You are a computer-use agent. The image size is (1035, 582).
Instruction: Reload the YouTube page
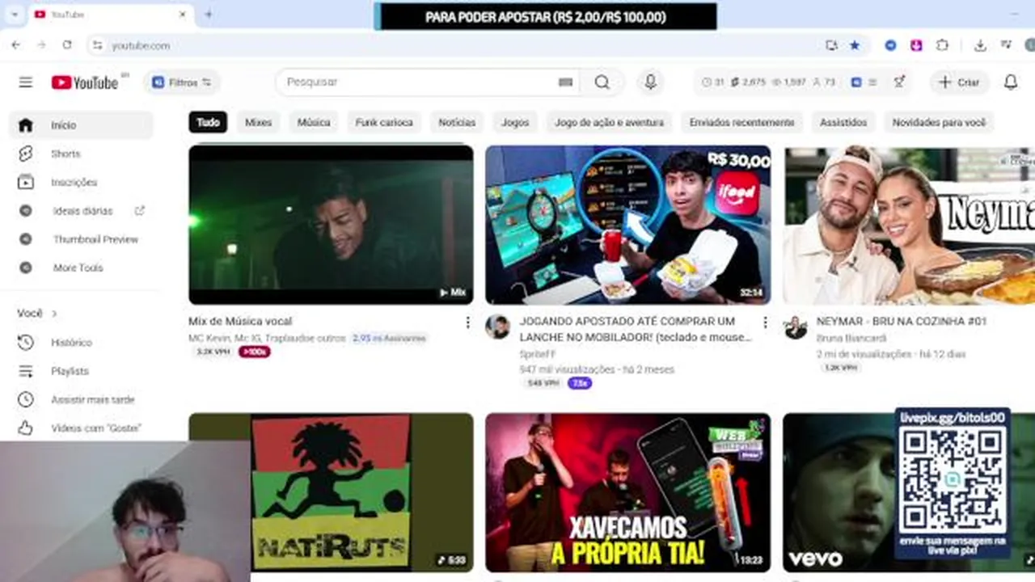coord(67,45)
